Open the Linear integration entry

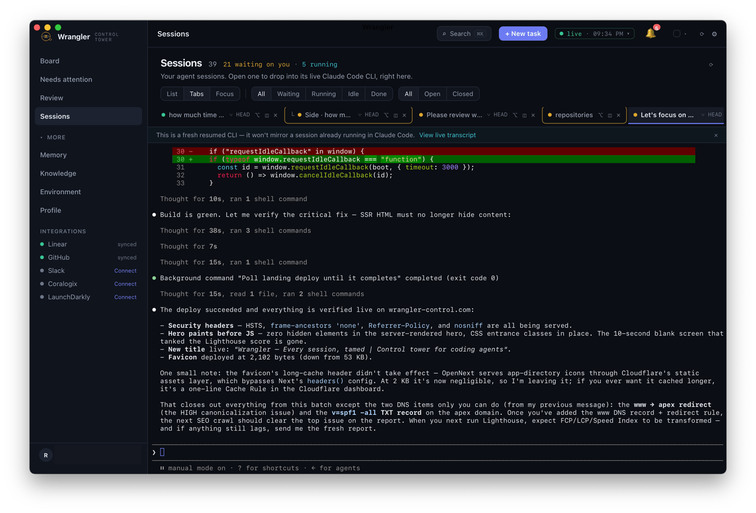point(88,244)
